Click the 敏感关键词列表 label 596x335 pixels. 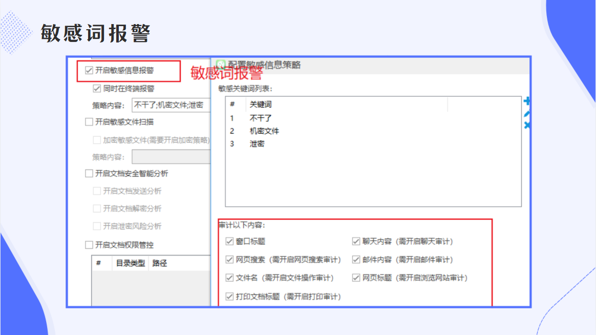[x=245, y=89]
